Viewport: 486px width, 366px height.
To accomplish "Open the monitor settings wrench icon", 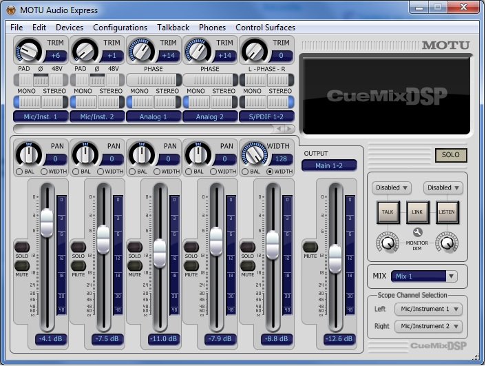I will pos(417,232).
